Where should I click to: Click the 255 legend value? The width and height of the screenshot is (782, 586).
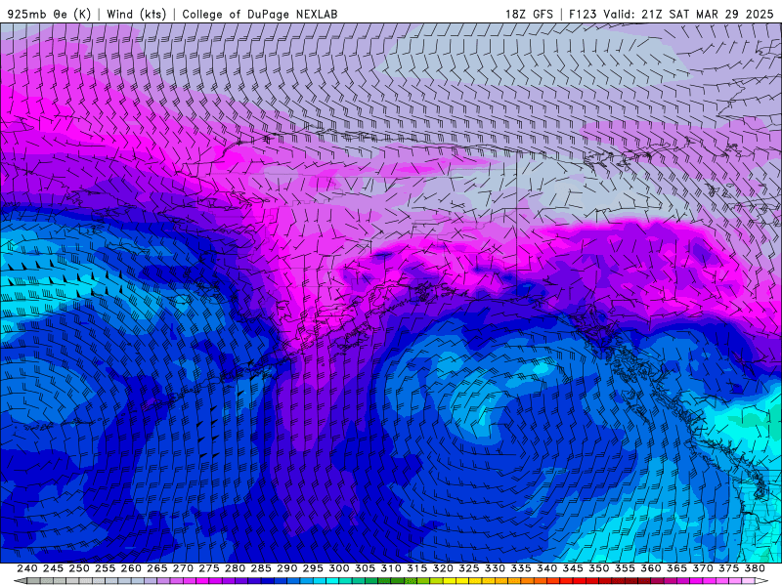point(105,568)
